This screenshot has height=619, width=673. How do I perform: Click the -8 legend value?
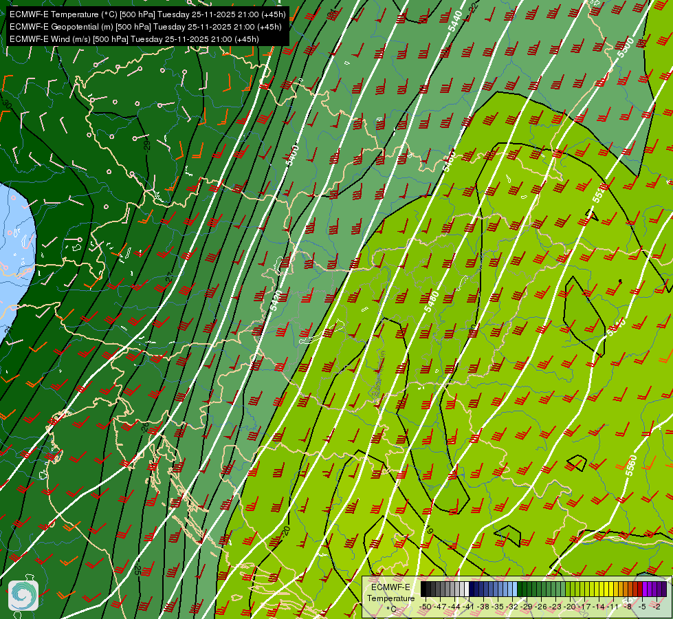tap(628, 607)
